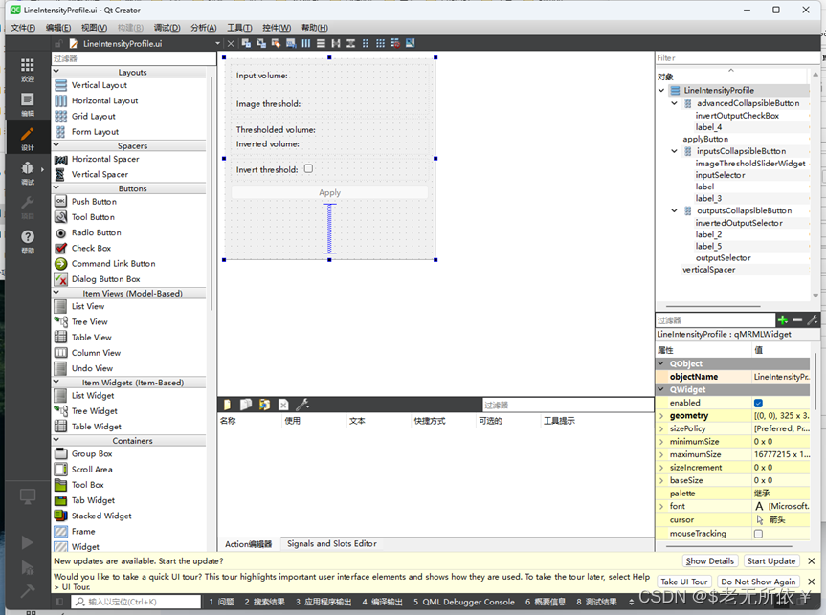Click the Delete action icon in Action editor
The width and height of the screenshot is (826, 615).
pos(283,405)
